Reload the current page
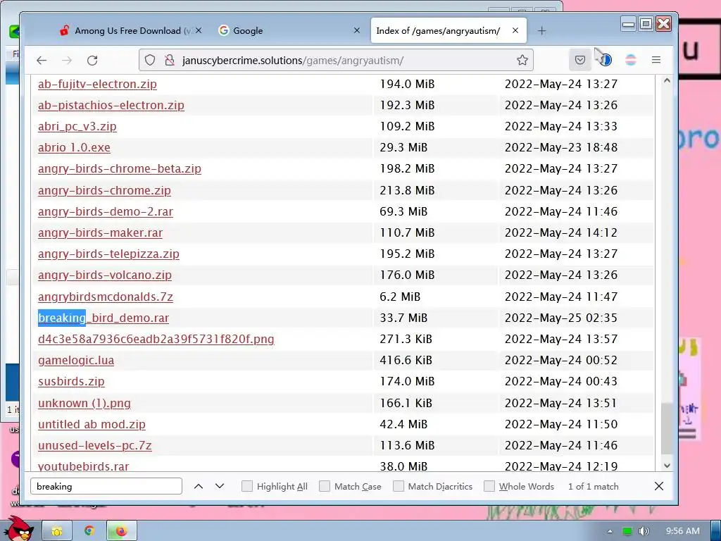Image resolution: width=721 pixels, height=541 pixels. click(92, 61)
